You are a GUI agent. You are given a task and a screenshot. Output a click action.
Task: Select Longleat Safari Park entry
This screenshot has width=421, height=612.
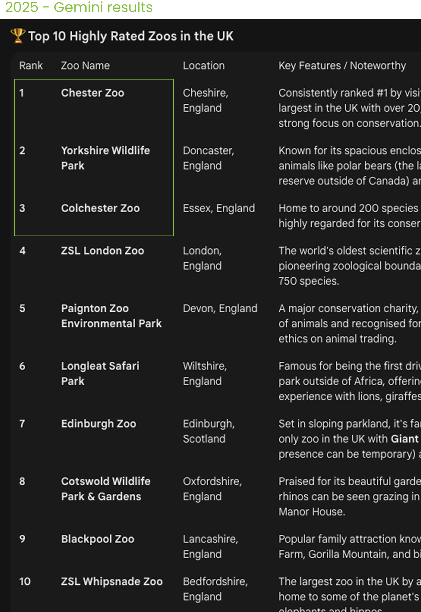click(x=100, y=373)
